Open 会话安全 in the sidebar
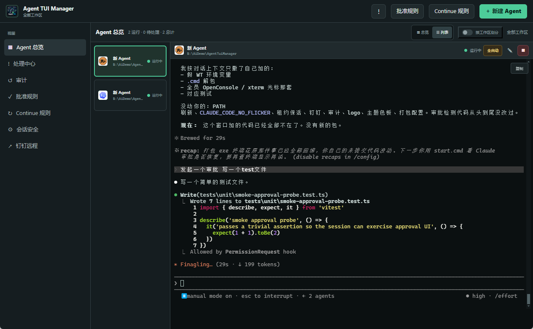Viewport: 533px width, 329px height. pos(45,129)
